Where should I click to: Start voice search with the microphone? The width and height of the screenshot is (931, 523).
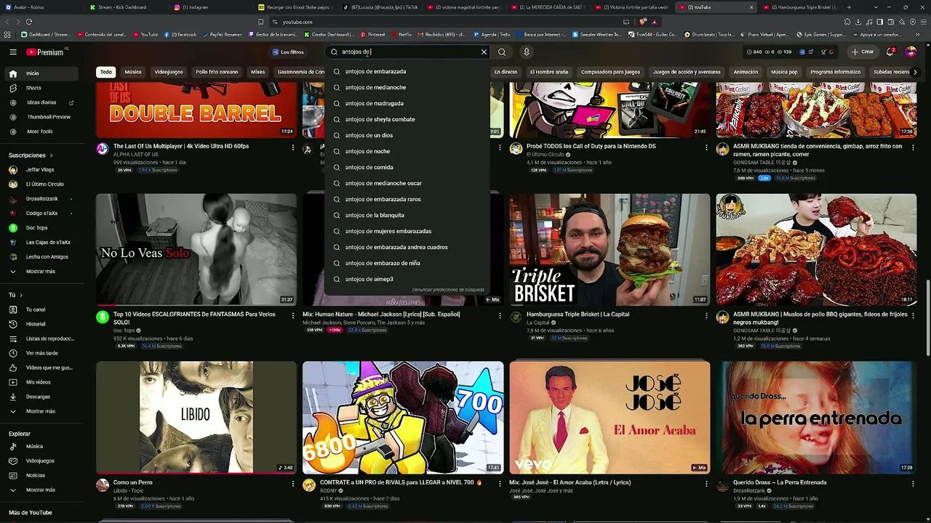click(527, 52)
